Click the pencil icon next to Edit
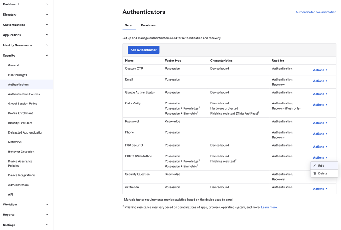The image size is (341, 230). (x=315, y=166)
